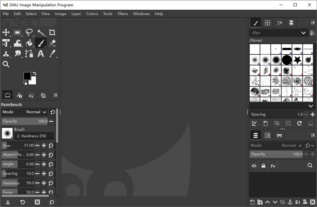Open the Windows menu

141,14
